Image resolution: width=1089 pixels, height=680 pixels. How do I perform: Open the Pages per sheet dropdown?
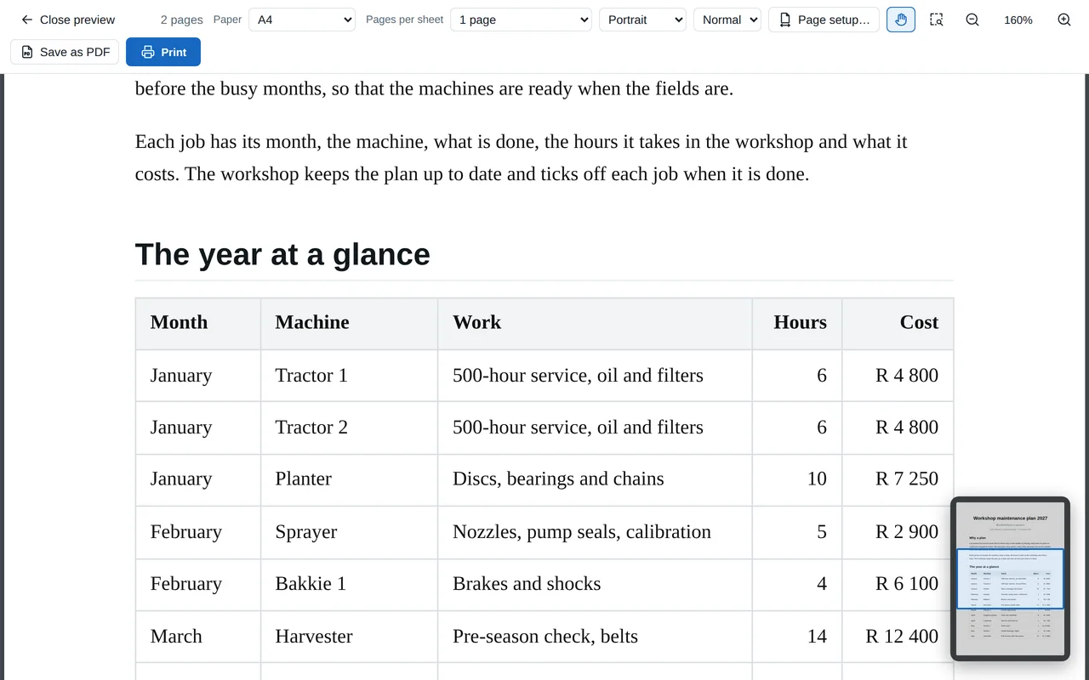(521, 20)
